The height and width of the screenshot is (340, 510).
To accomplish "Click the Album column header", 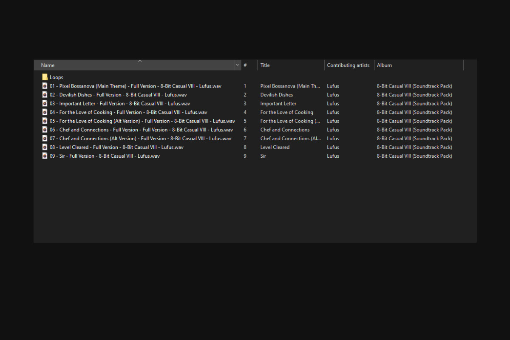I will pyautogui.click(x=416, y=65).
